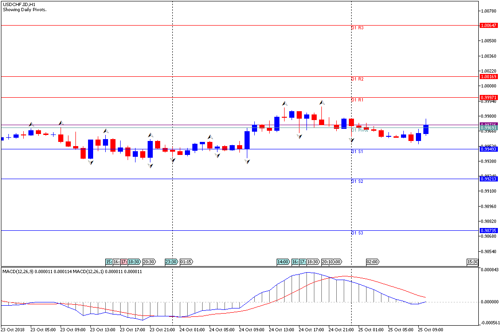Click the red 0.99971 price tag
This screenshot has height=335, width=503.
(489, 97)
